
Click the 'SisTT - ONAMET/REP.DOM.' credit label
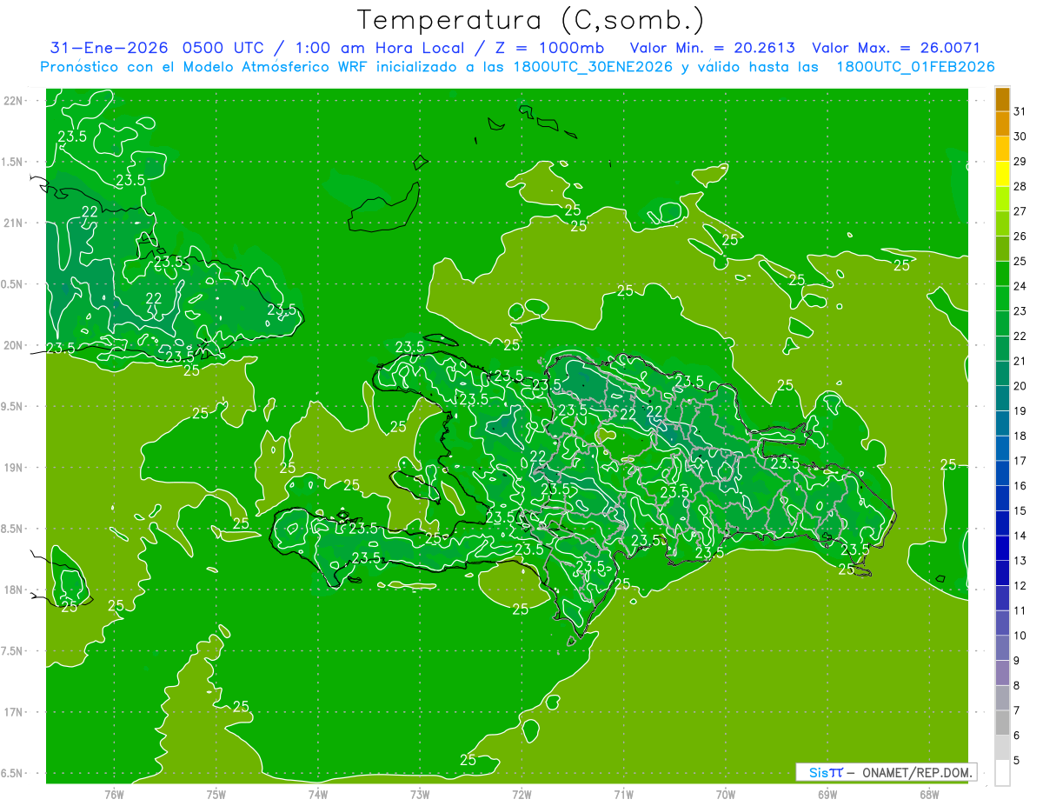[887, 772]
